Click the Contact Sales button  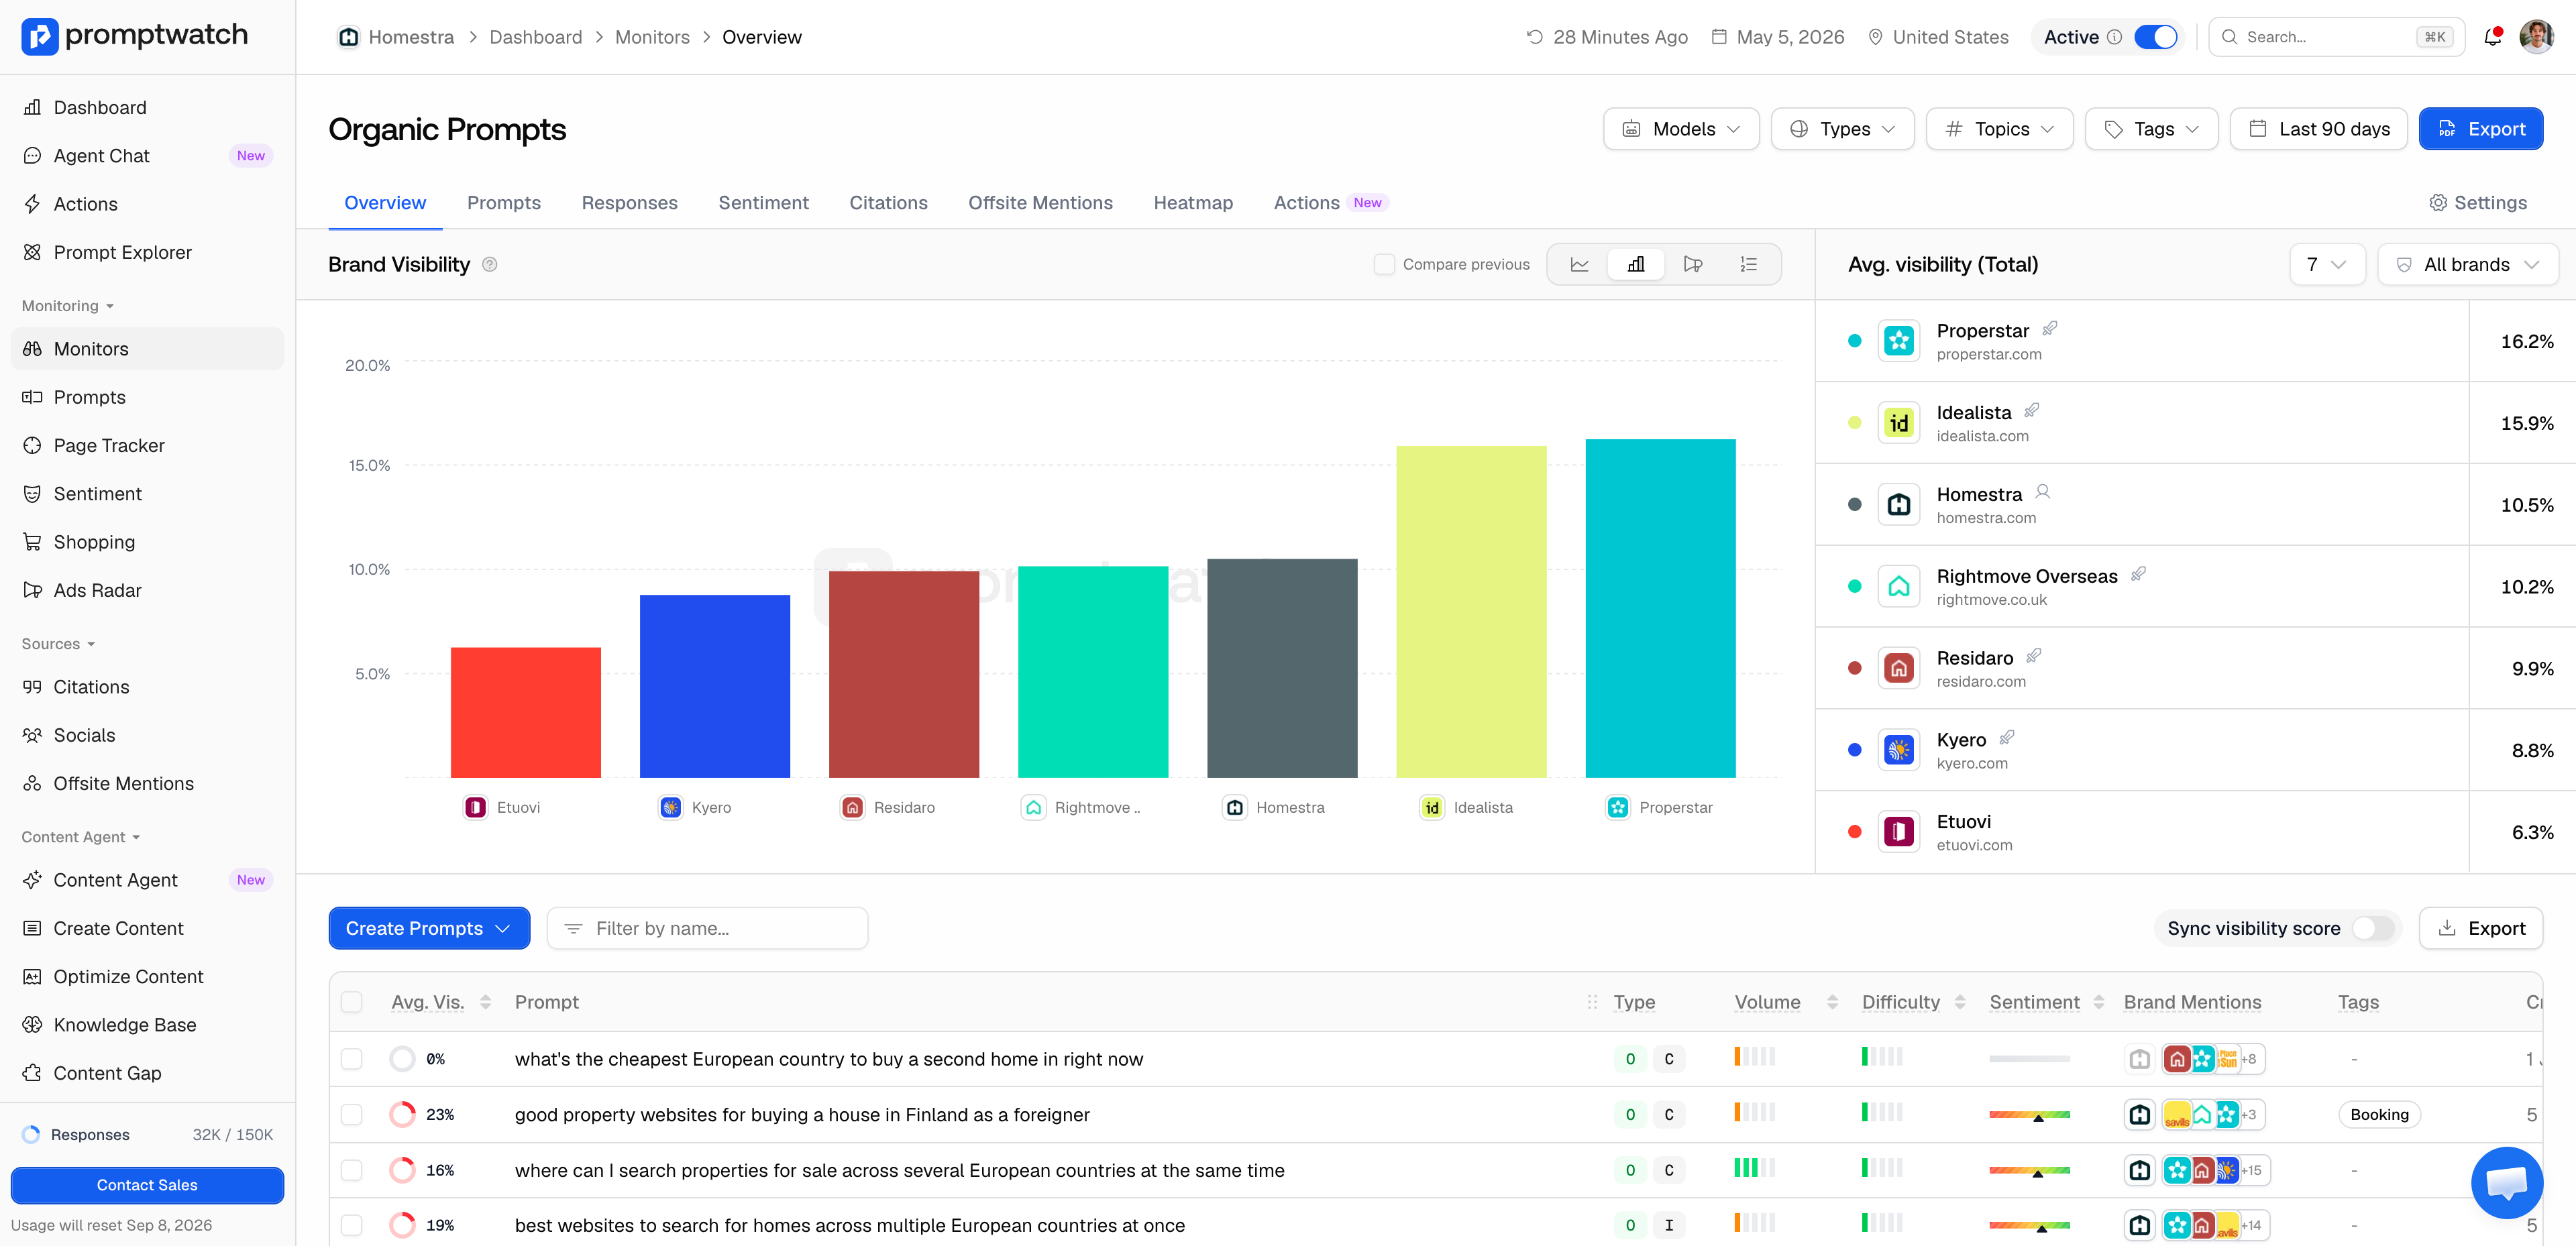point(147,1186)
